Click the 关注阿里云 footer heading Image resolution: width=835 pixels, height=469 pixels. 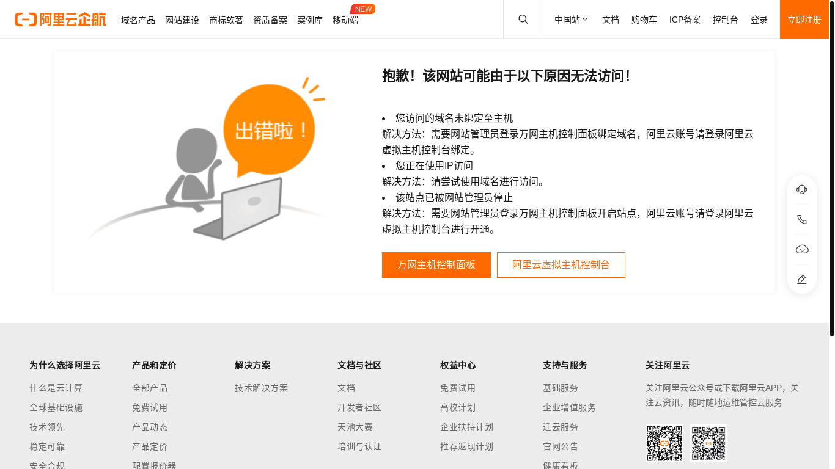coord(668,365)
